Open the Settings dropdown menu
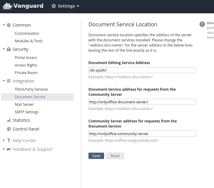 pyautogui.click(x=66, y=6)
